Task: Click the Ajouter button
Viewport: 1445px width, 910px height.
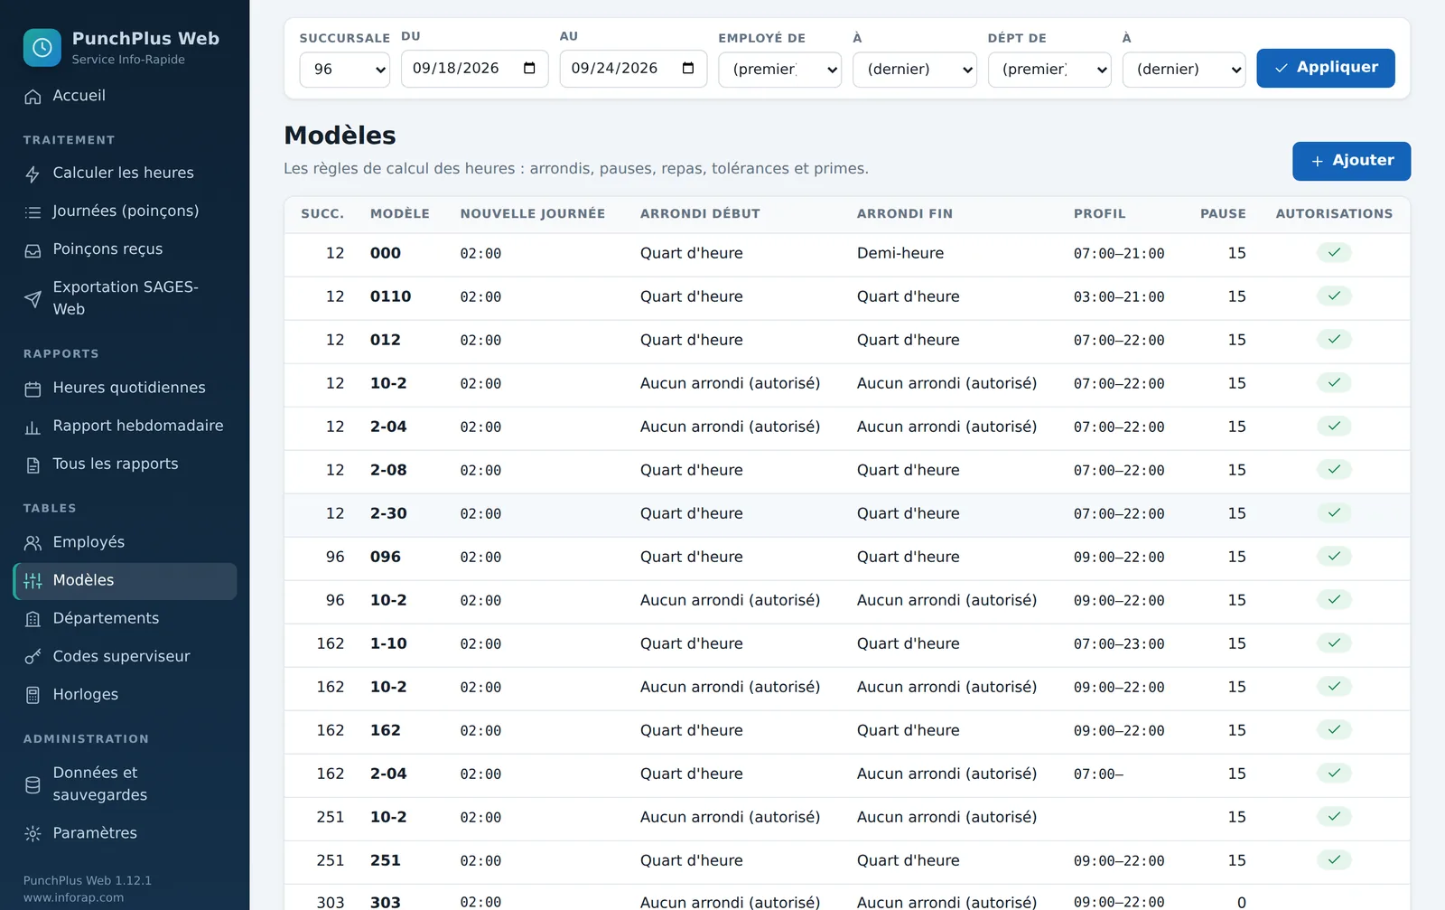Action: tap(1351, 161)
